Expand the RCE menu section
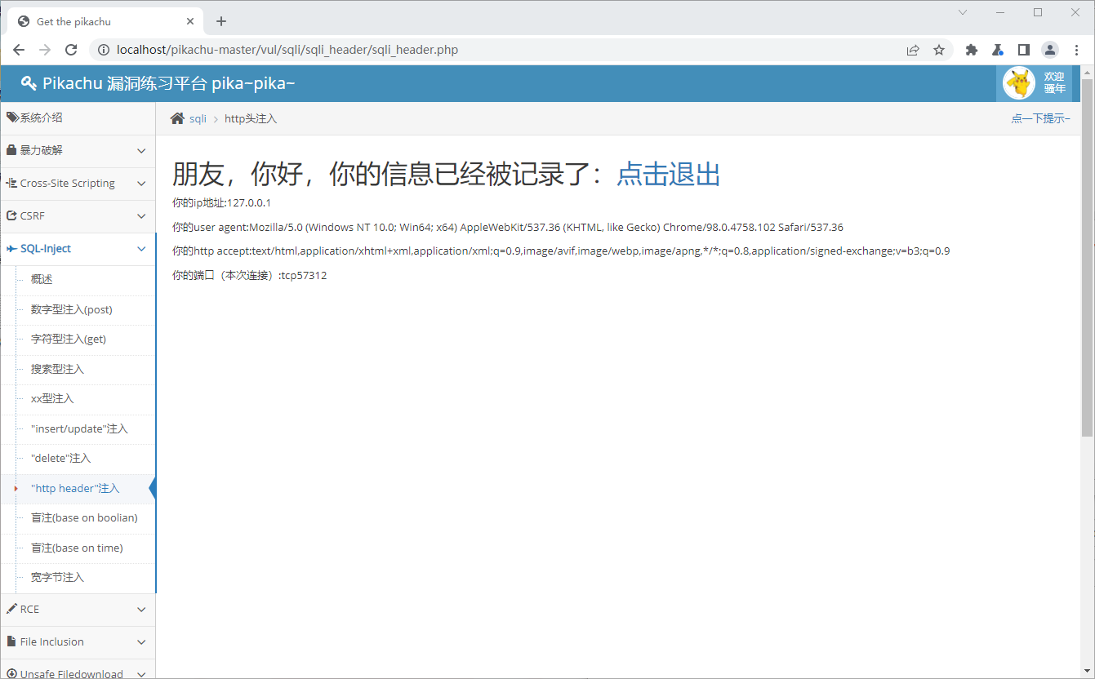The height and width of the screenshot is (679, 1095). (78, 610)
